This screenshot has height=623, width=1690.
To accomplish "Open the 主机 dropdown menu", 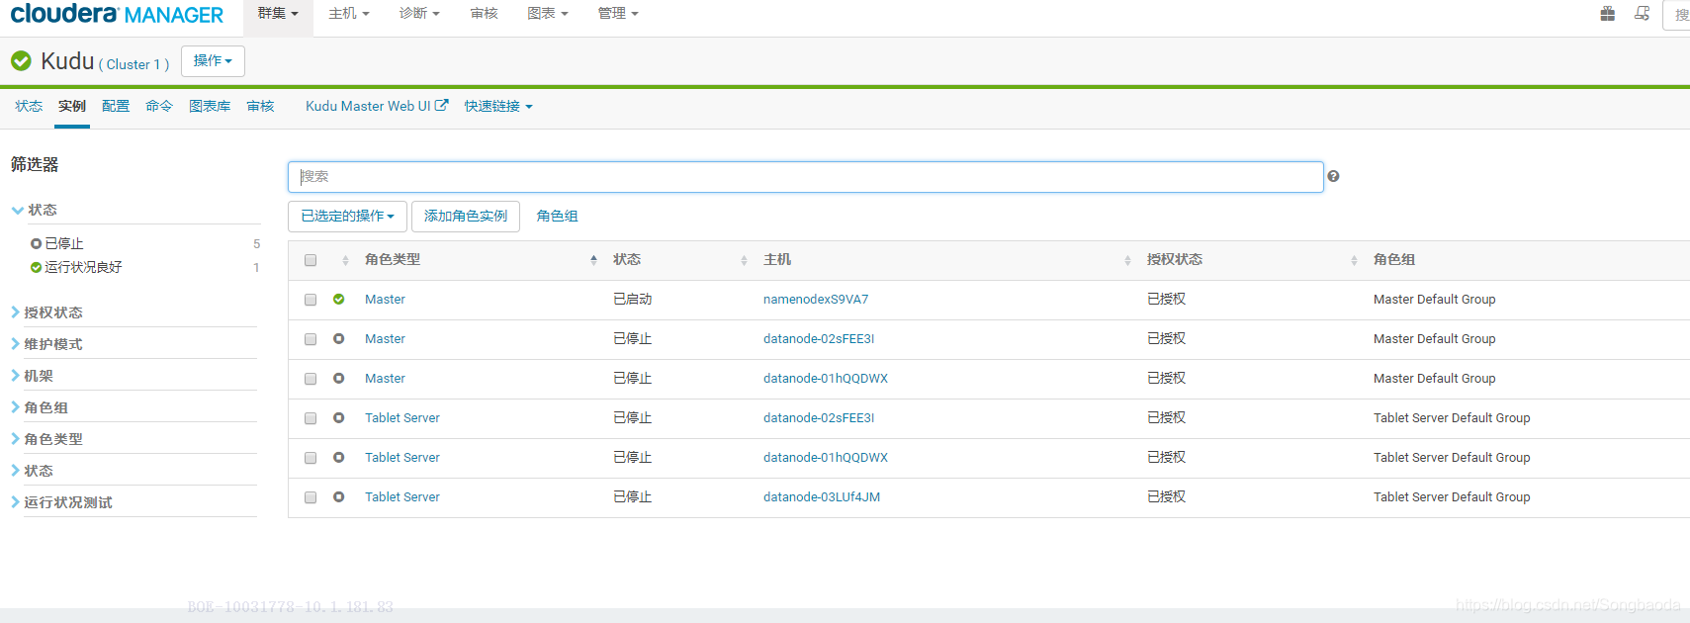I will (349, 14).
